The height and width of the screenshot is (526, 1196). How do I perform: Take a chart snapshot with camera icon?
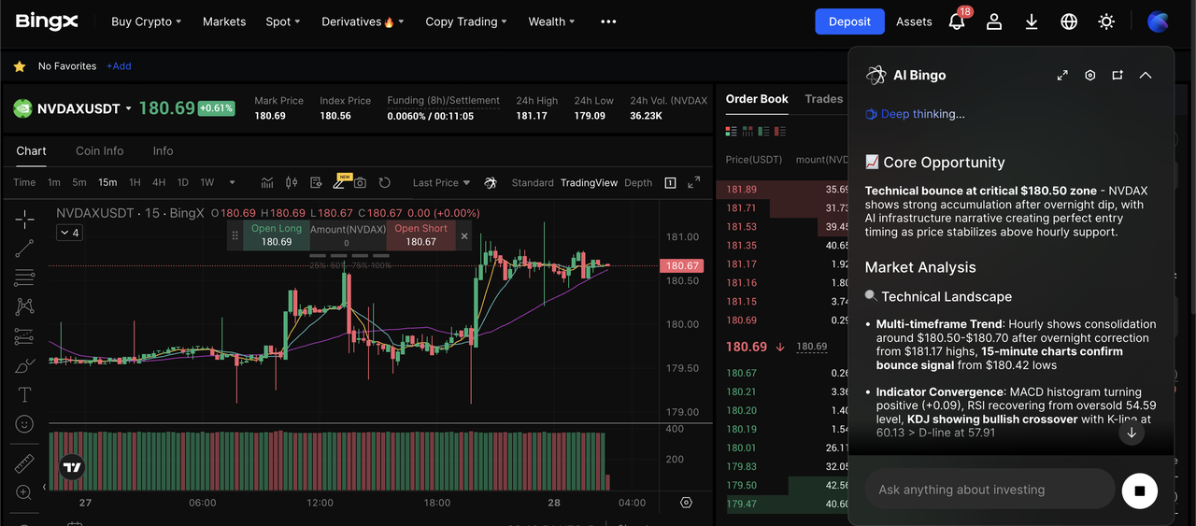(x=360, y=182)
